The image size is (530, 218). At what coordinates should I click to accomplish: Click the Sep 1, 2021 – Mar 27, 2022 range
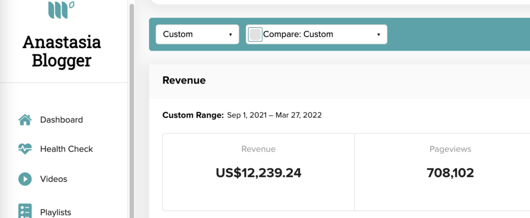274,115
